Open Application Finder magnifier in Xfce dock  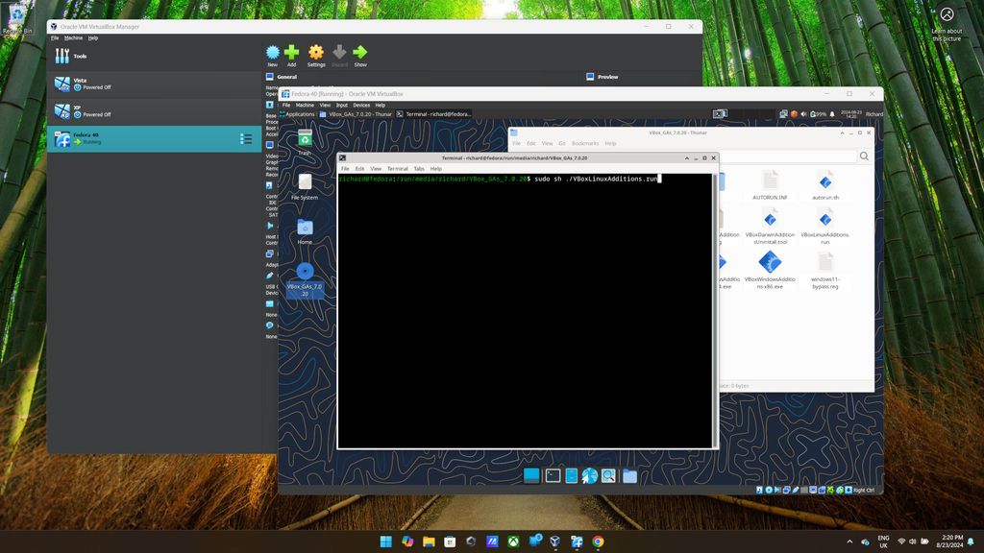point(608,476)
